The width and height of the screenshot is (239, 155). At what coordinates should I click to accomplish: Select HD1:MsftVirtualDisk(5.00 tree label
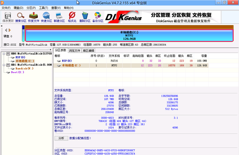point(31,65)
